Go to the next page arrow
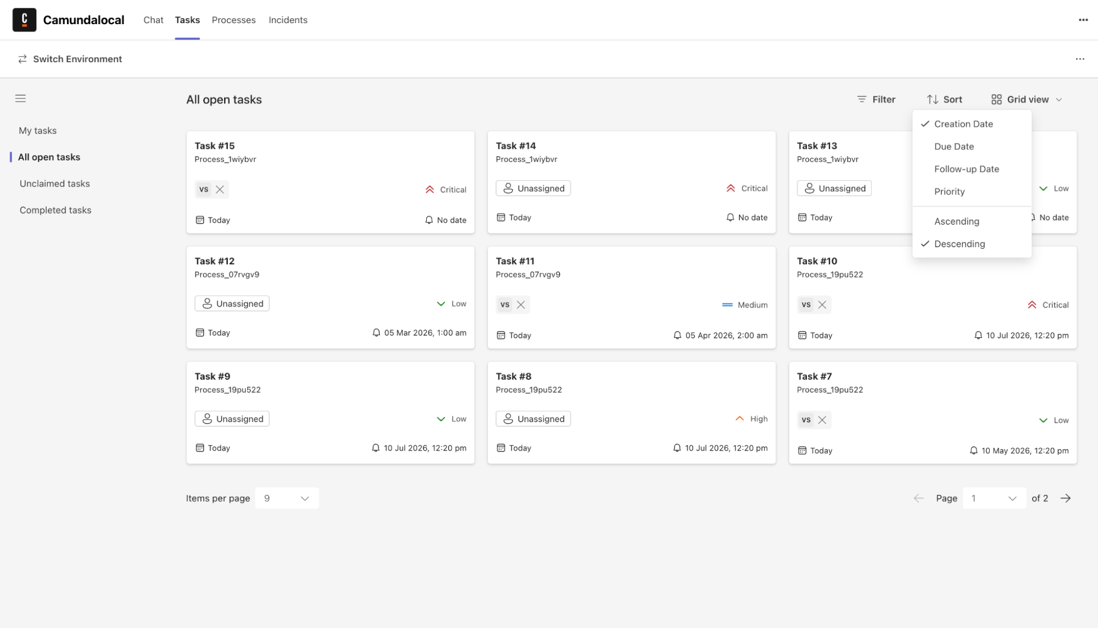 tap(1066, 498)
